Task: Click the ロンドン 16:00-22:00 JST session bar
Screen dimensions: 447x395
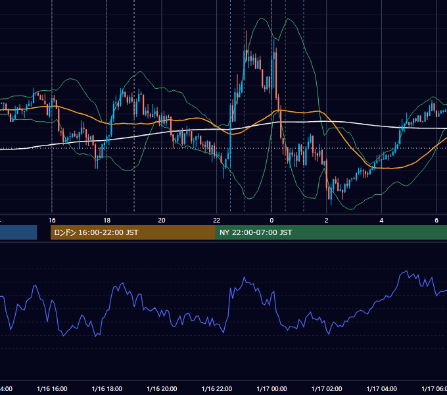Action: point(133,232)
